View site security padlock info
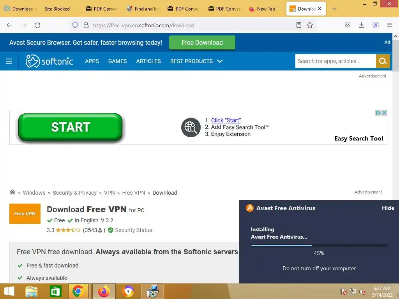 point(86,25)
